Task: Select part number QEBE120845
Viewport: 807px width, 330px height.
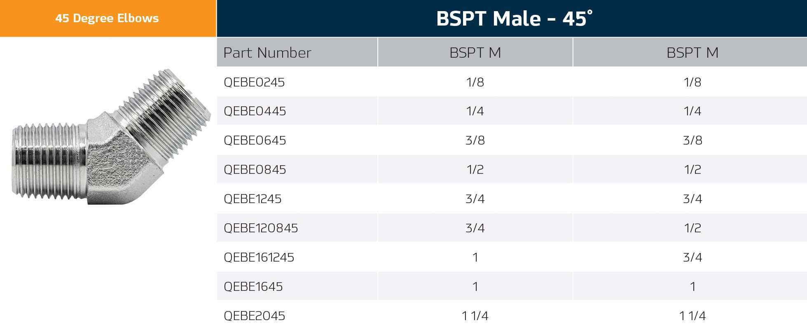Action: pyautogui.click(x=261, y=228)
